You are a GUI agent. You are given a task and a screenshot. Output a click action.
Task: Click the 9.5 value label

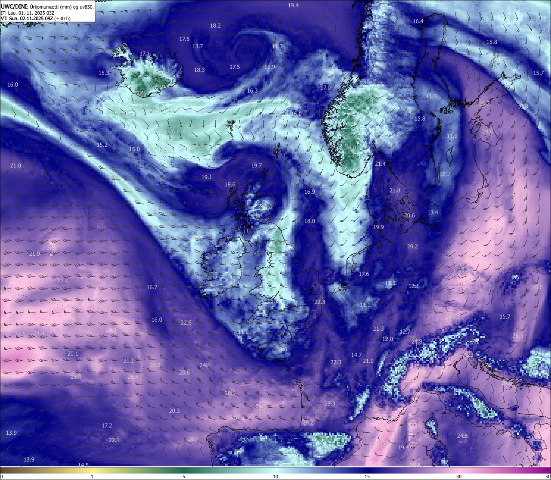click(515, 277)
